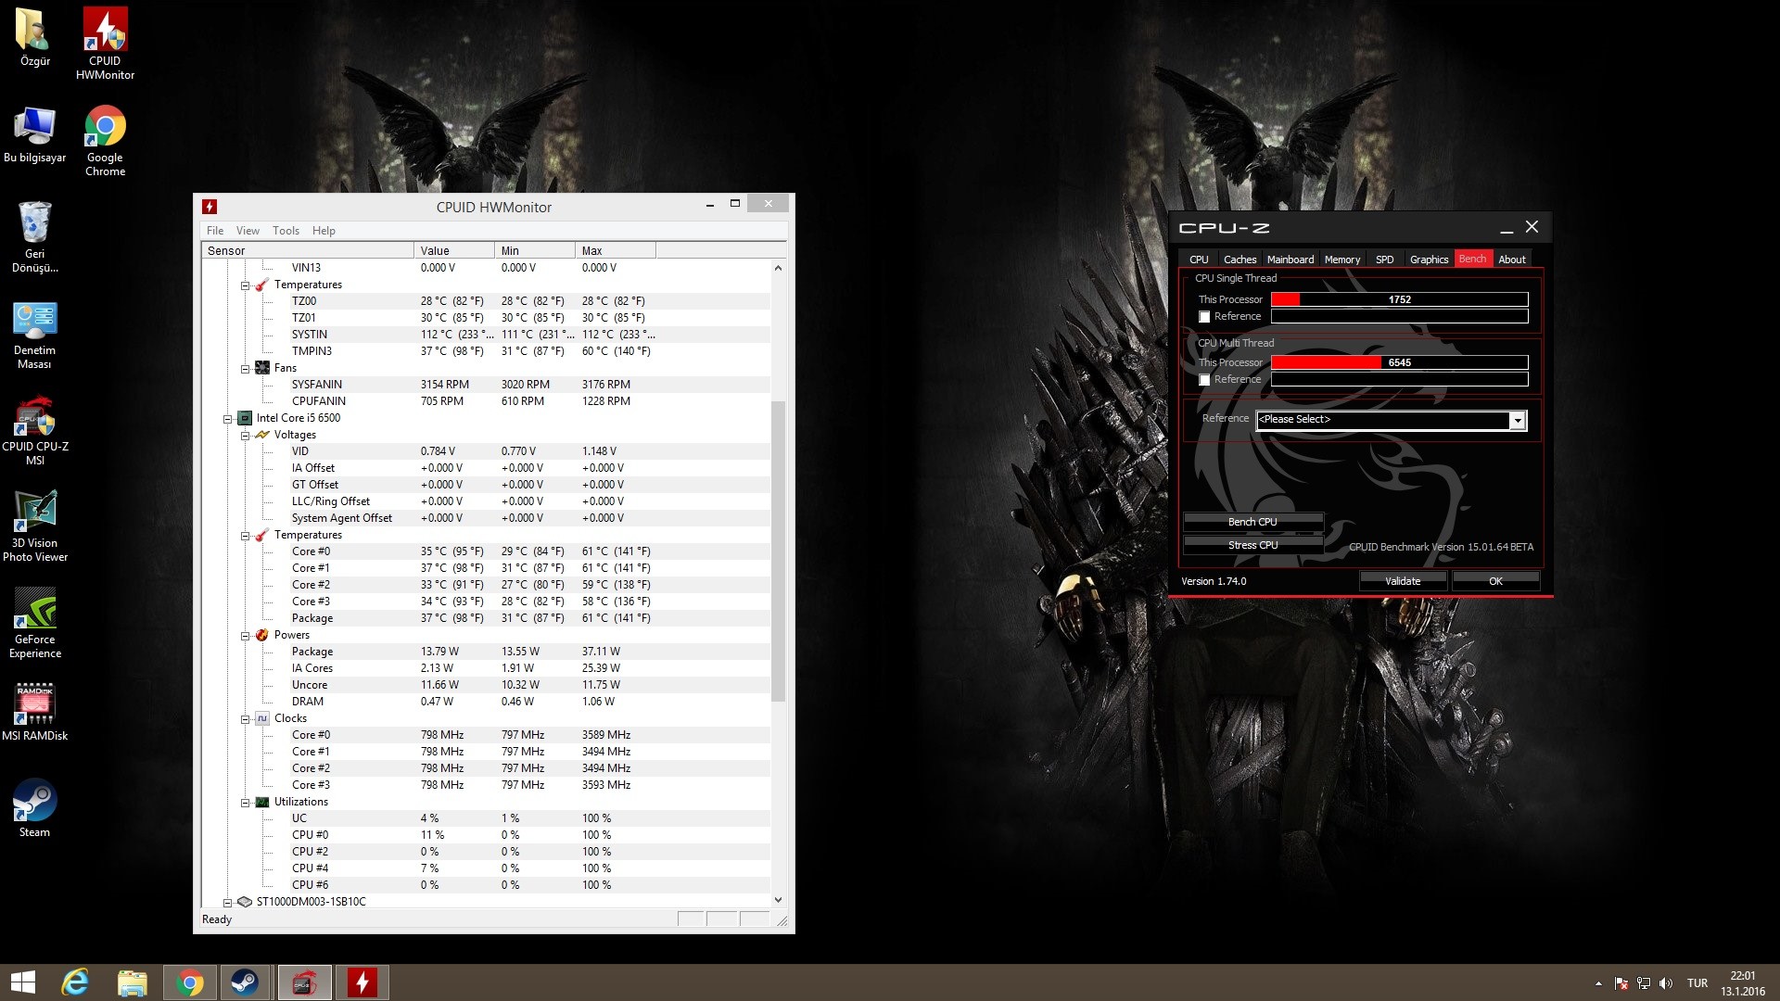
Task: Collapse the CPU Voltages group
Action: coord(245,436)
